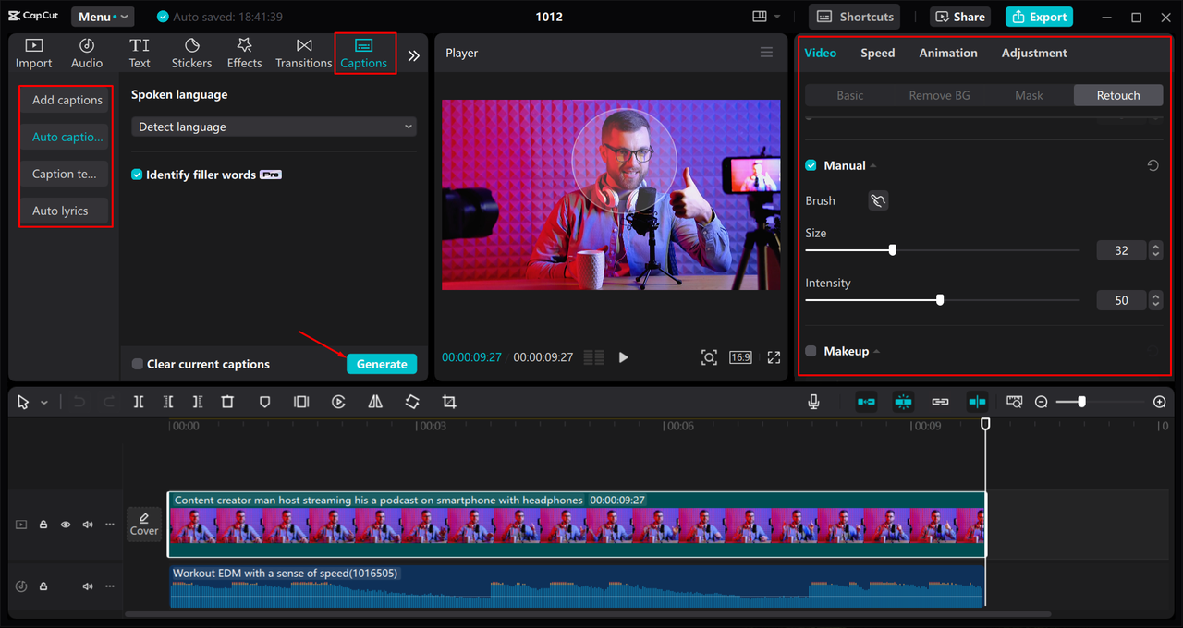Open more options for video track

point(110,525)
